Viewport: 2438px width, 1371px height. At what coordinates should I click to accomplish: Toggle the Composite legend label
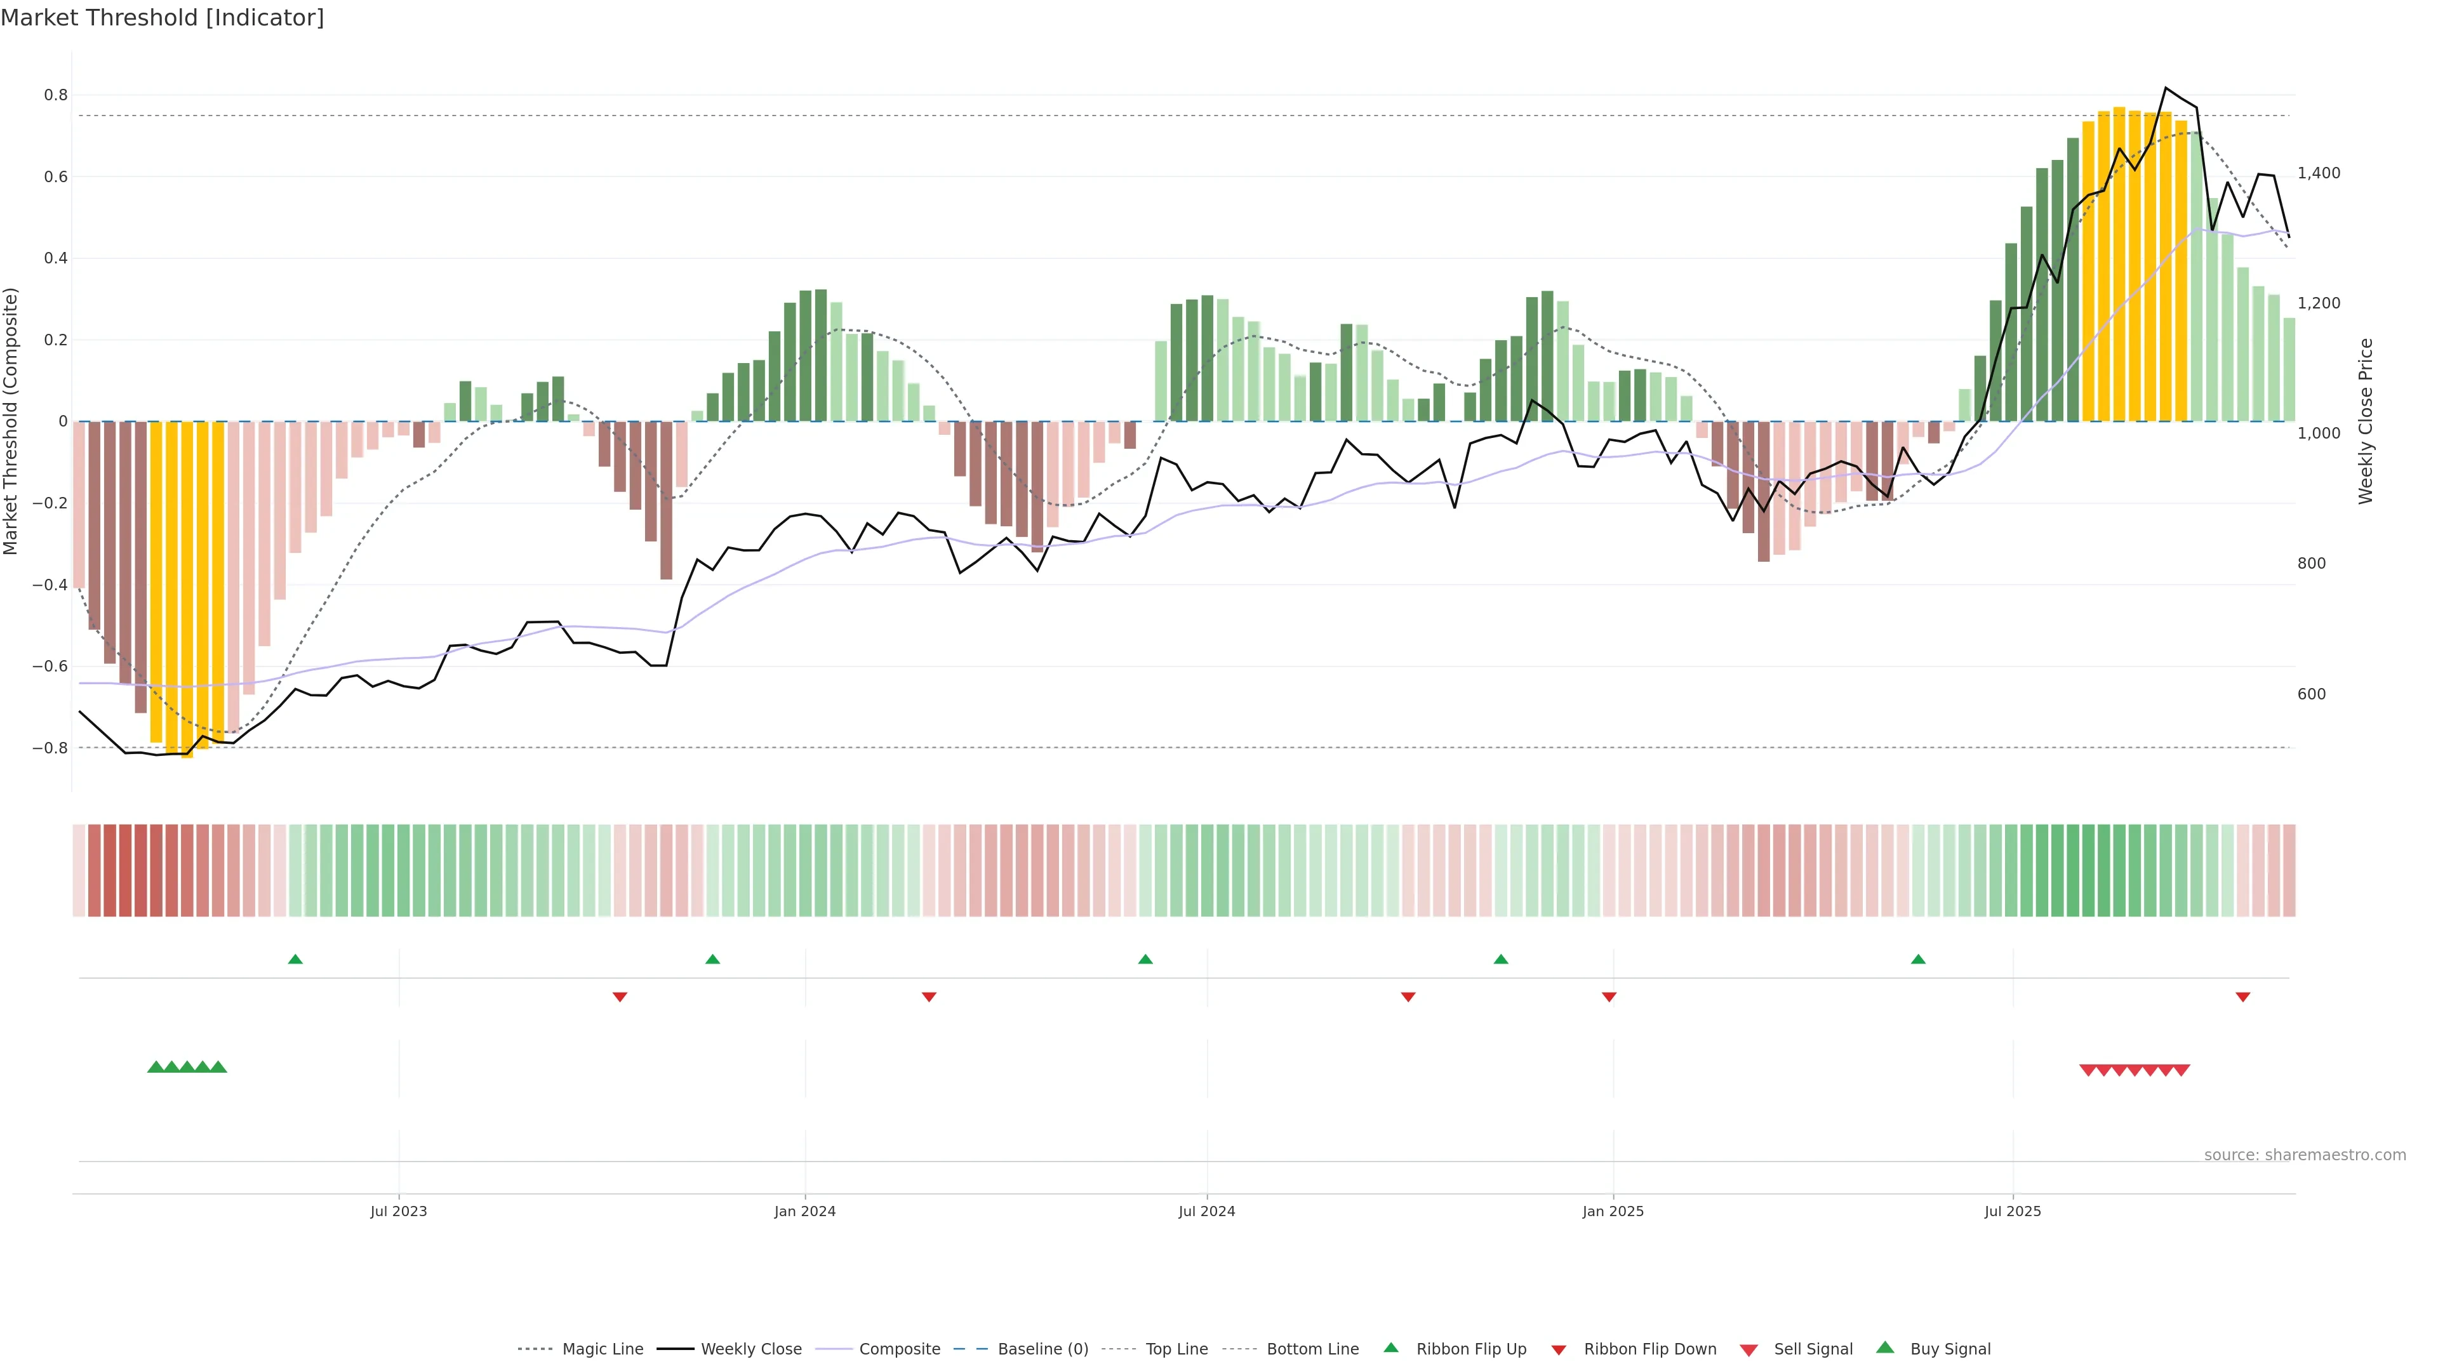pos(899,1349)
